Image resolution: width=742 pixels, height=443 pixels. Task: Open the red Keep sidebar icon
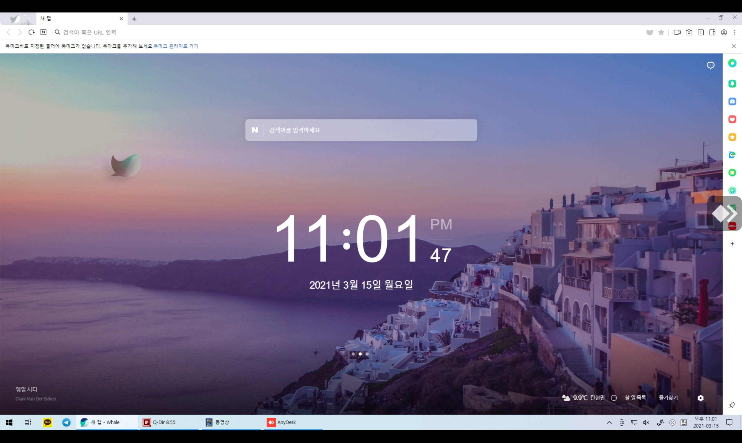pos(732,119)
